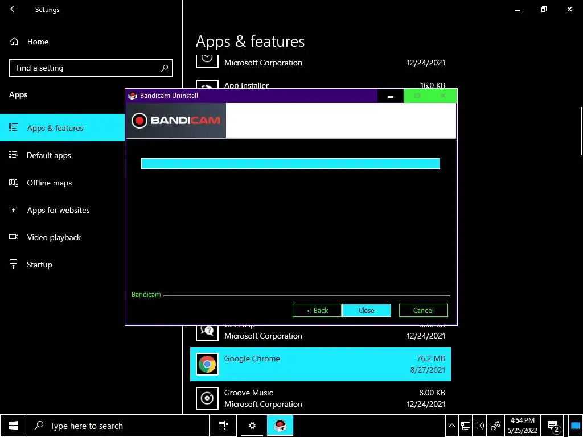This screenshot has width=583, height=437.
Task: Click the back arrow in Settings
Action: 14,9
